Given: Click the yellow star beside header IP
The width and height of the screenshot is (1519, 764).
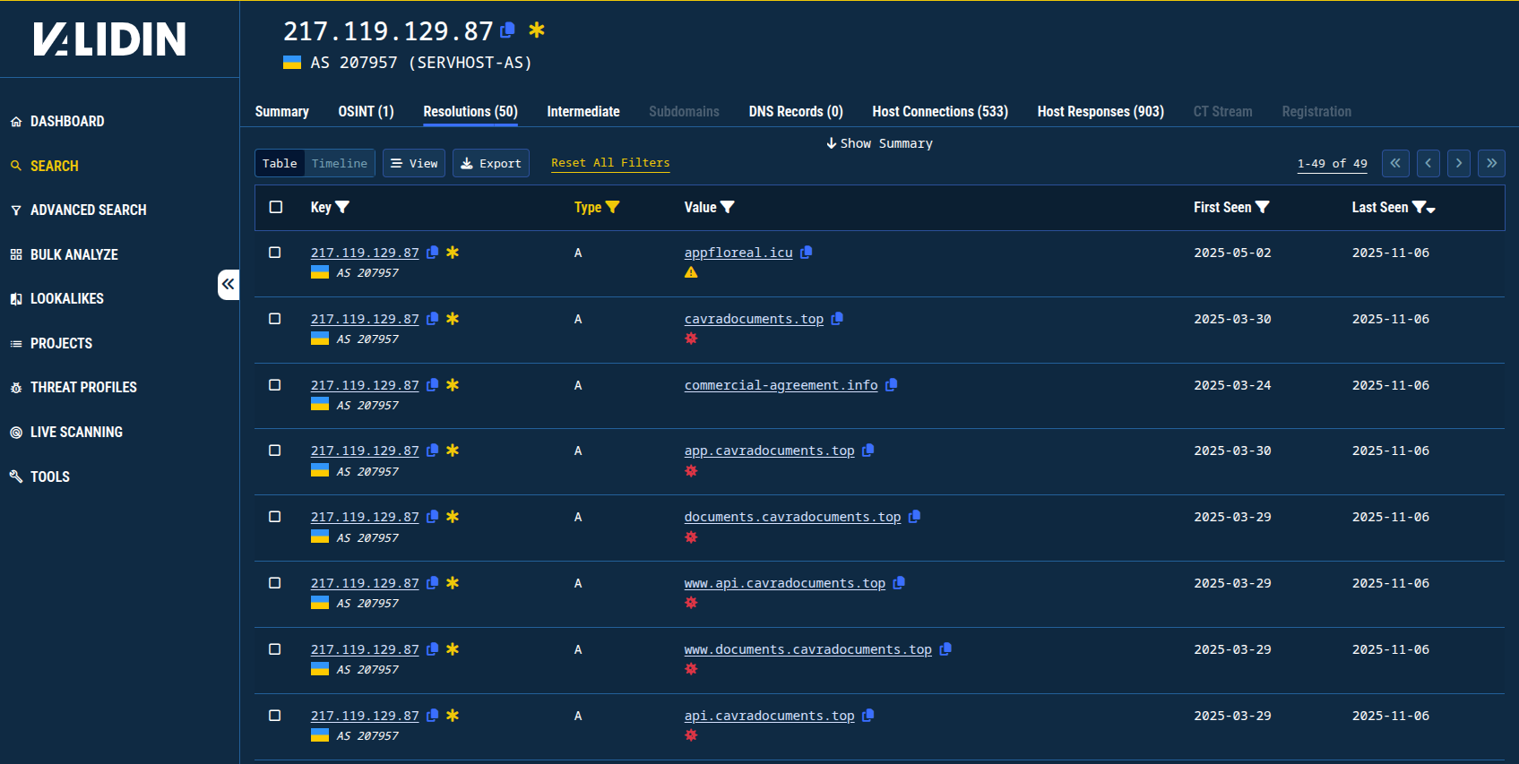Looking at the screenshot, I should coord(537,30).
